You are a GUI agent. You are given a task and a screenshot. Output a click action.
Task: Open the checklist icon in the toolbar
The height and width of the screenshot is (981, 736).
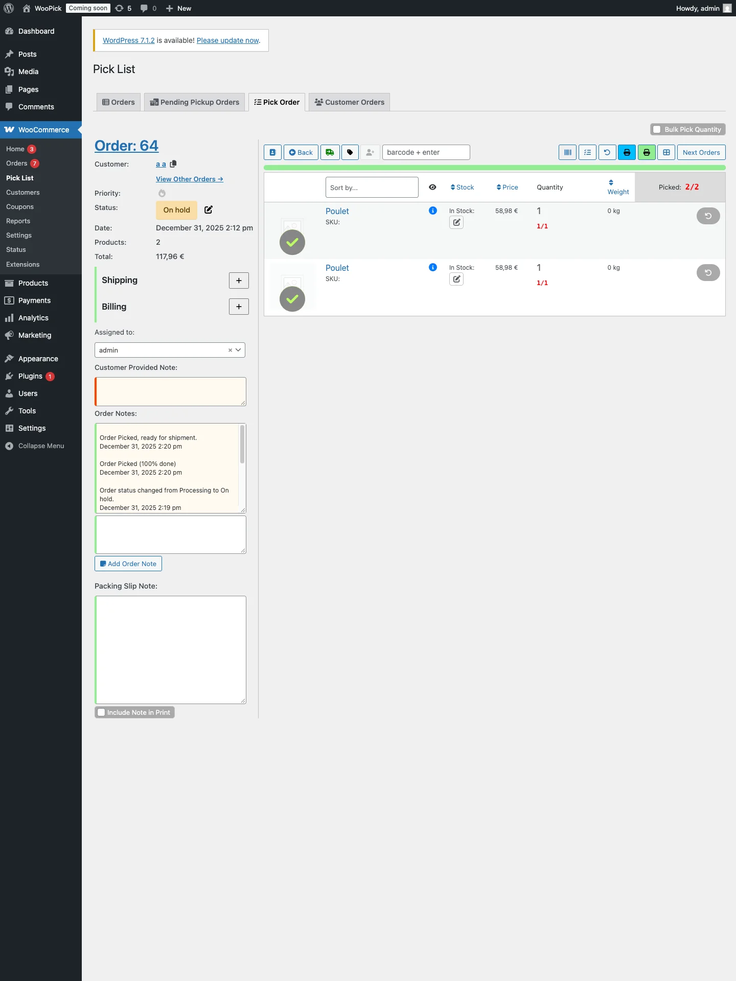[588, 152]
